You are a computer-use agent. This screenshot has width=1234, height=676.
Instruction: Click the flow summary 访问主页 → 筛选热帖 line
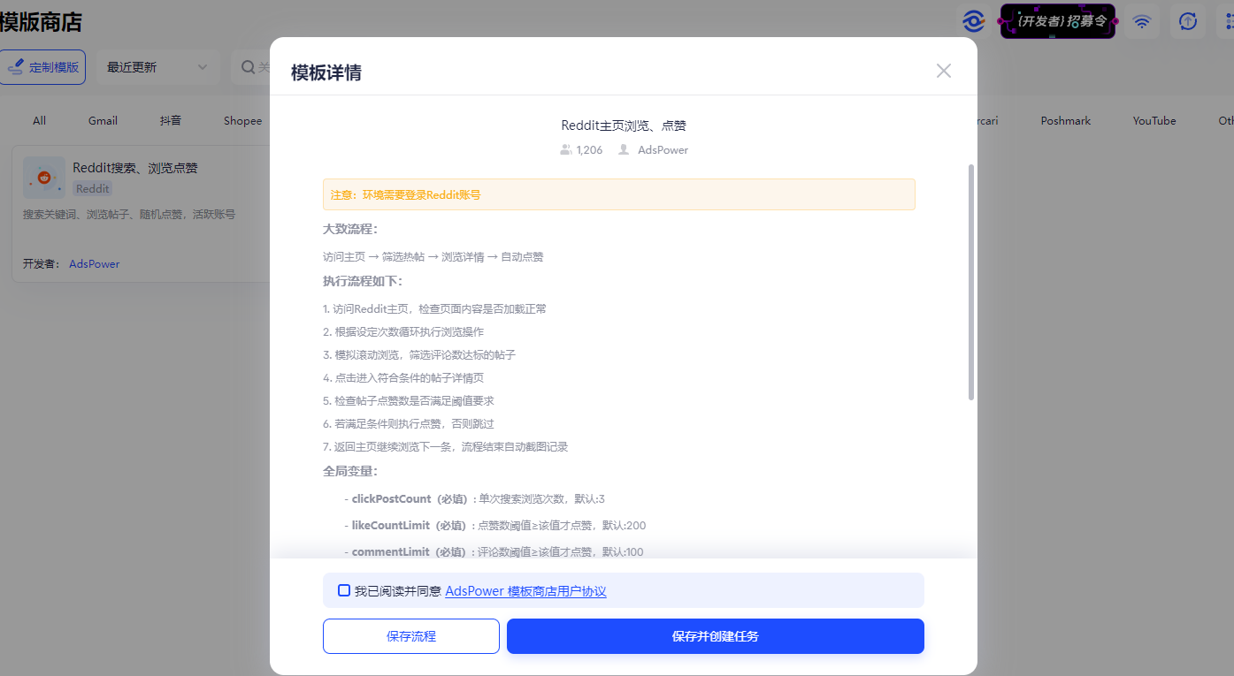(433, 257)
